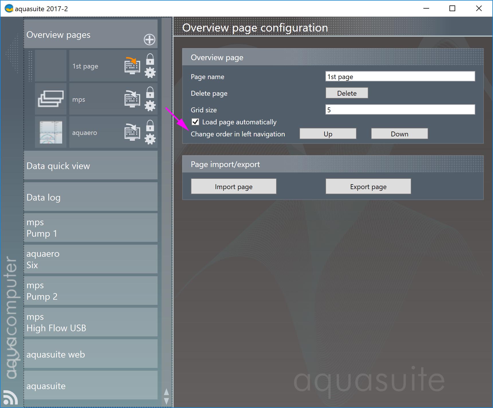Viewport: 493px width, 408px height.
Task: Select the mps overview page label
Action: 78,99
